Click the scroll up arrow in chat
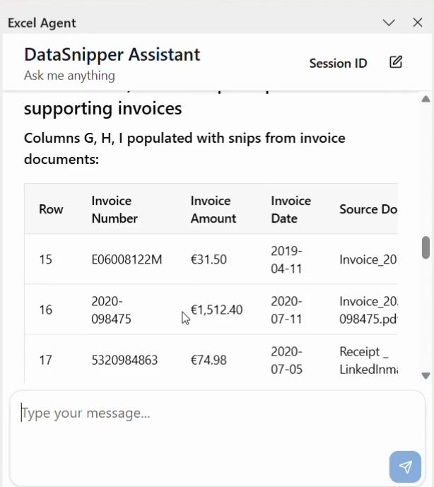434x487 pixels. tap(426, 99)
